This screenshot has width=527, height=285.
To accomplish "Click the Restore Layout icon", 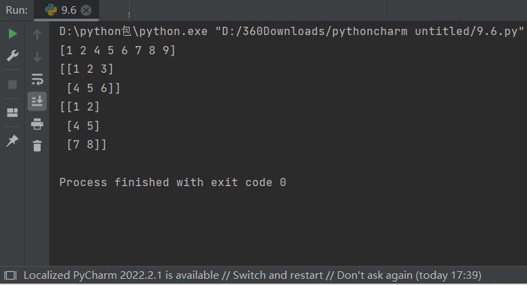I will pos(12,113).
